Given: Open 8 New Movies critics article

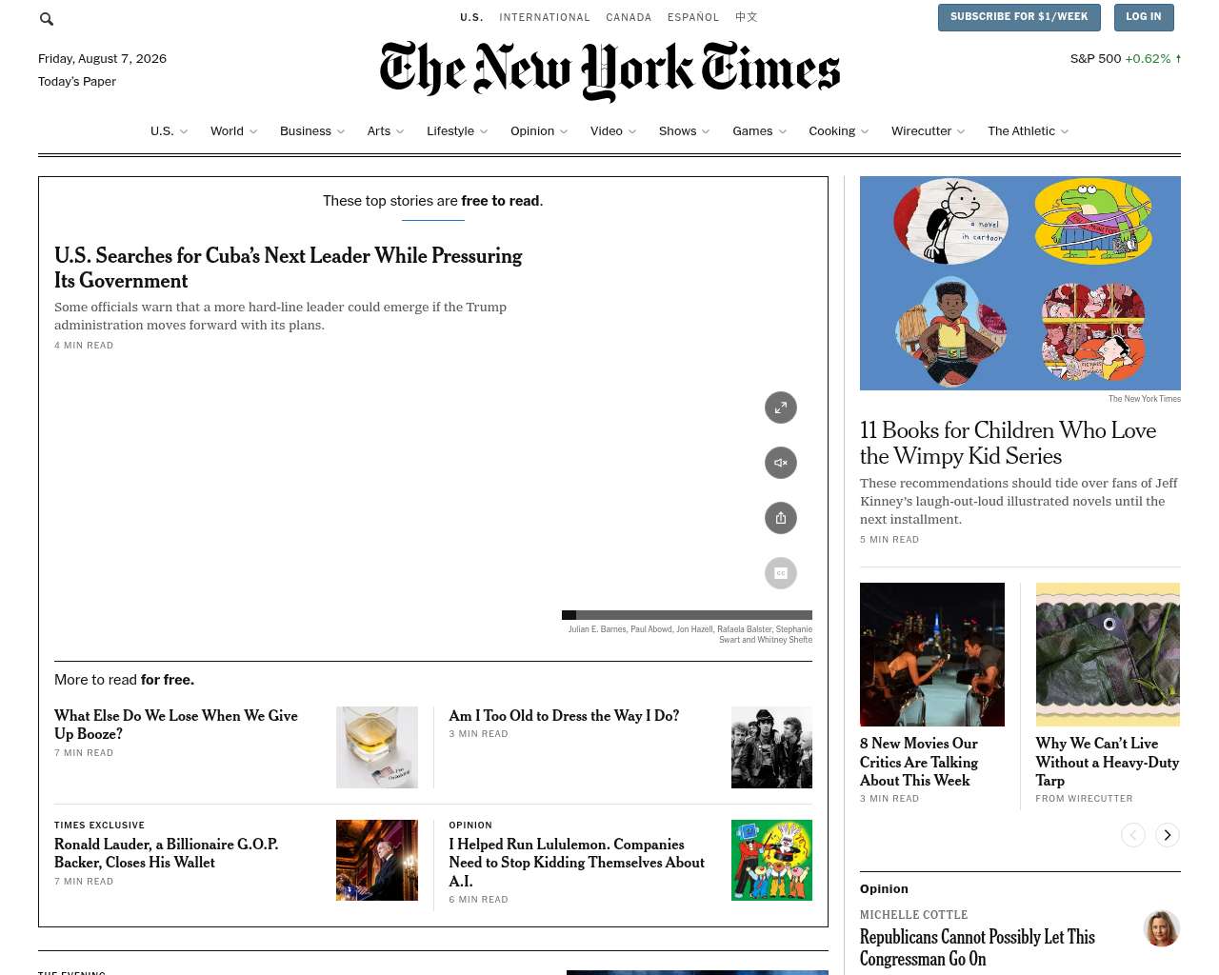Looking at the screenshot, I should 919,762.
